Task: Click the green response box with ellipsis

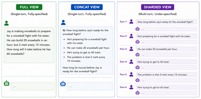Action: pos(32,86)
